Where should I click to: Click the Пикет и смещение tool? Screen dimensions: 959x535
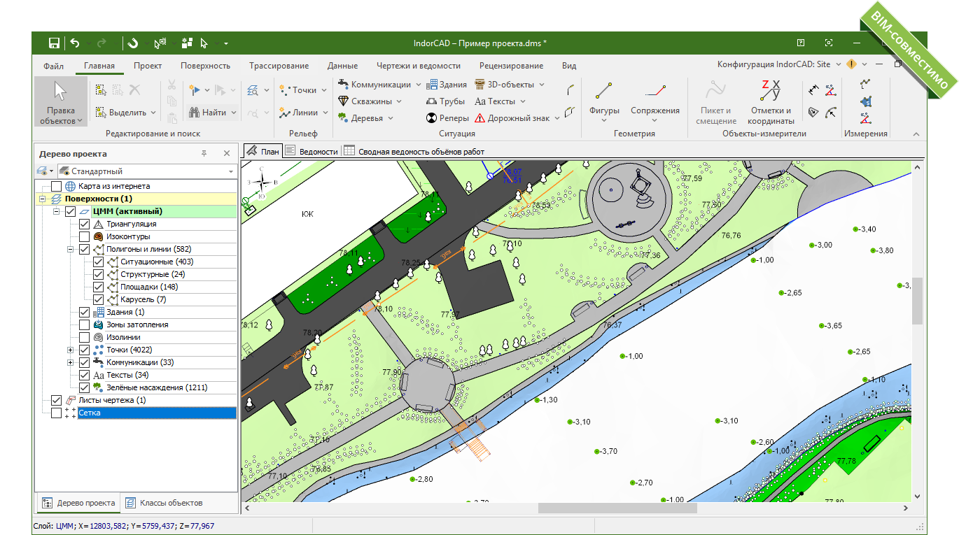click(715, 102)
